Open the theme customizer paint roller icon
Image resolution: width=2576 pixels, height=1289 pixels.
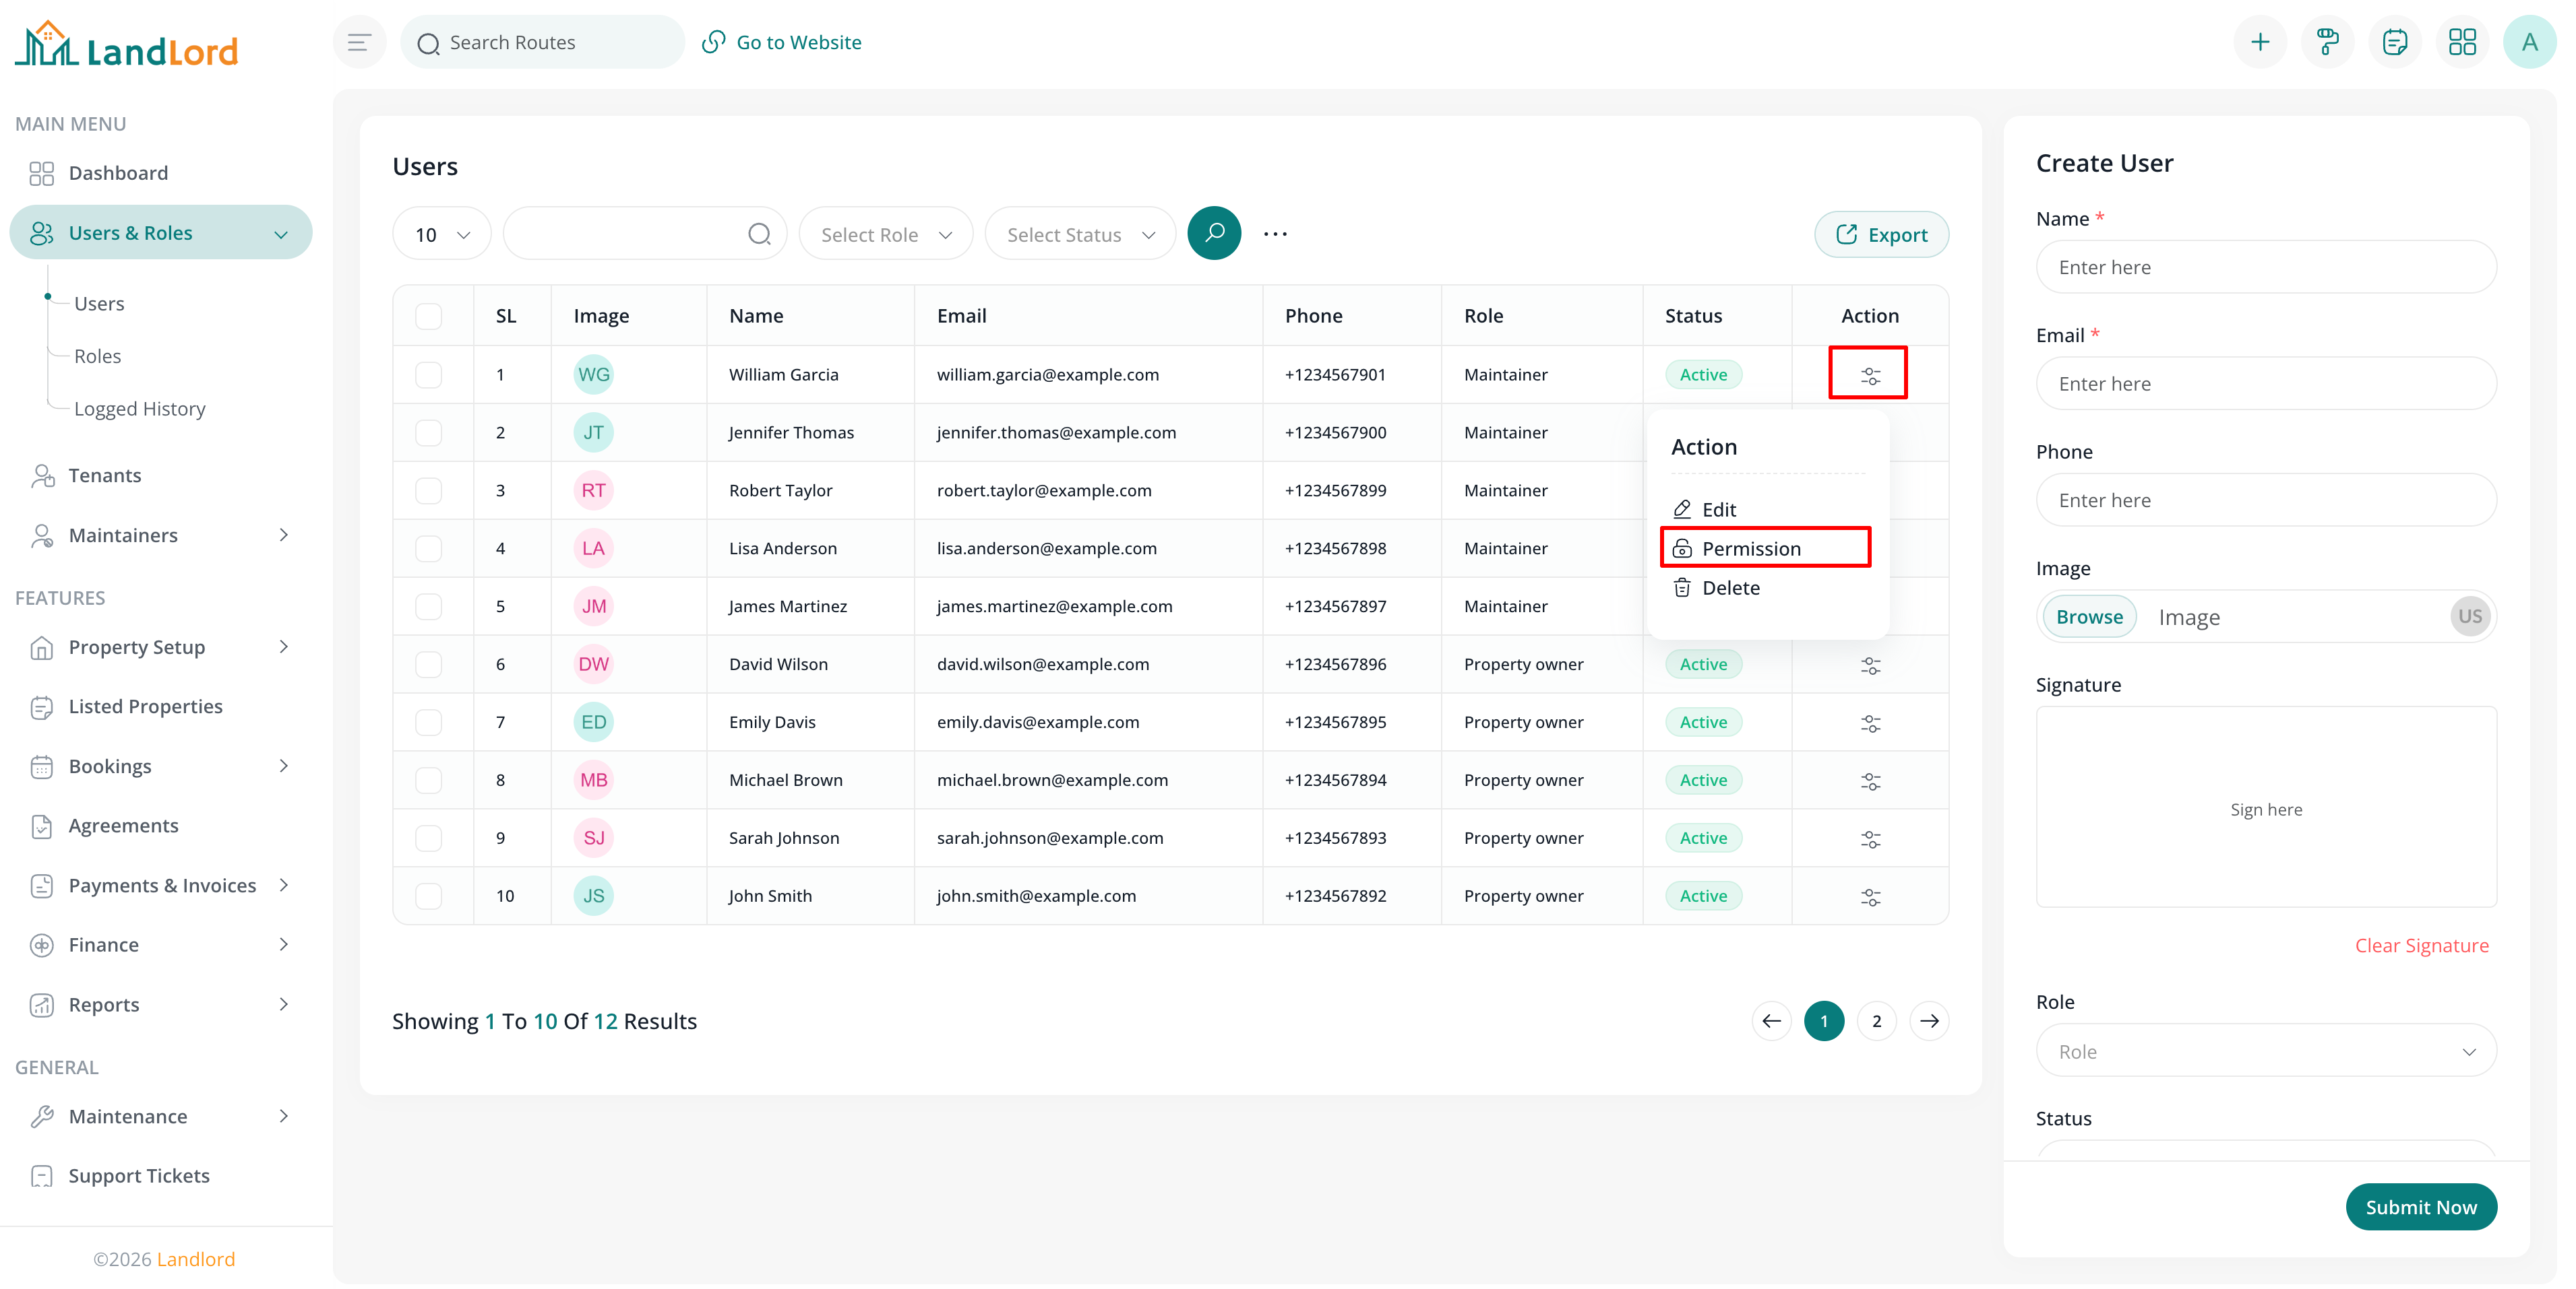click(2327, 41)
